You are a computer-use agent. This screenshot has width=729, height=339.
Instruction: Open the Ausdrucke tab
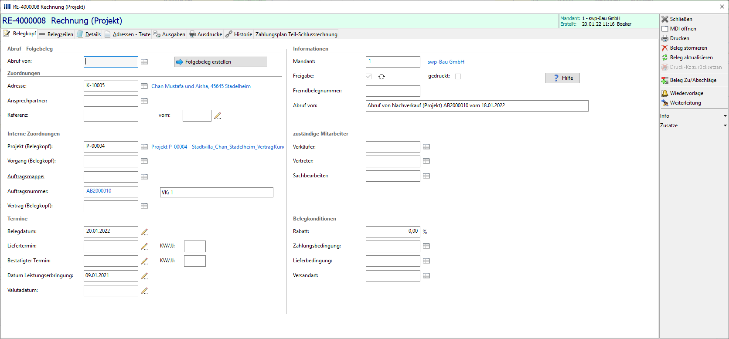click(205, 34)
